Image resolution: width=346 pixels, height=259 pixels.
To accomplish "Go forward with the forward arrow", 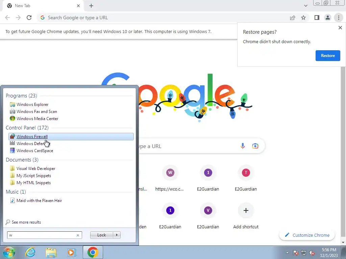I will (18, 18).
